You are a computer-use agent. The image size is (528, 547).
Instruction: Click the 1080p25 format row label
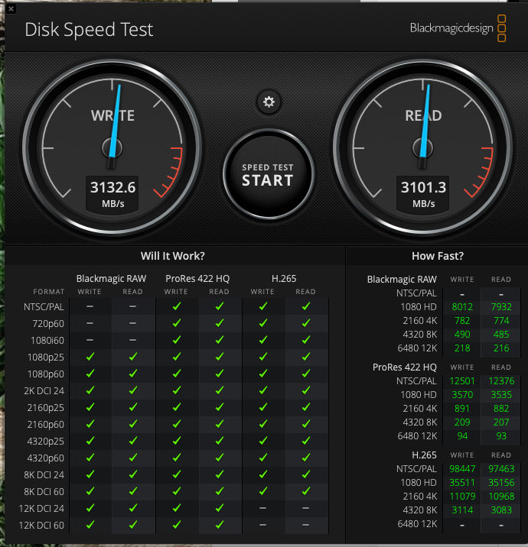[46, 358]
